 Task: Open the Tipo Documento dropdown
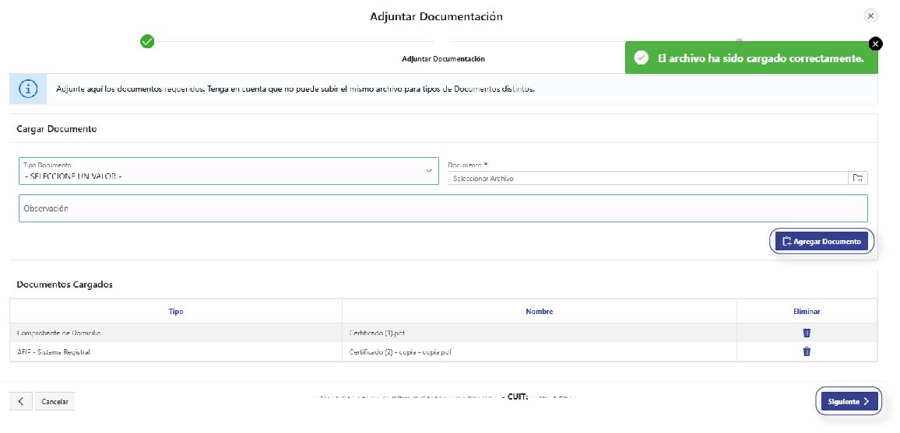(x=230, y=171)
